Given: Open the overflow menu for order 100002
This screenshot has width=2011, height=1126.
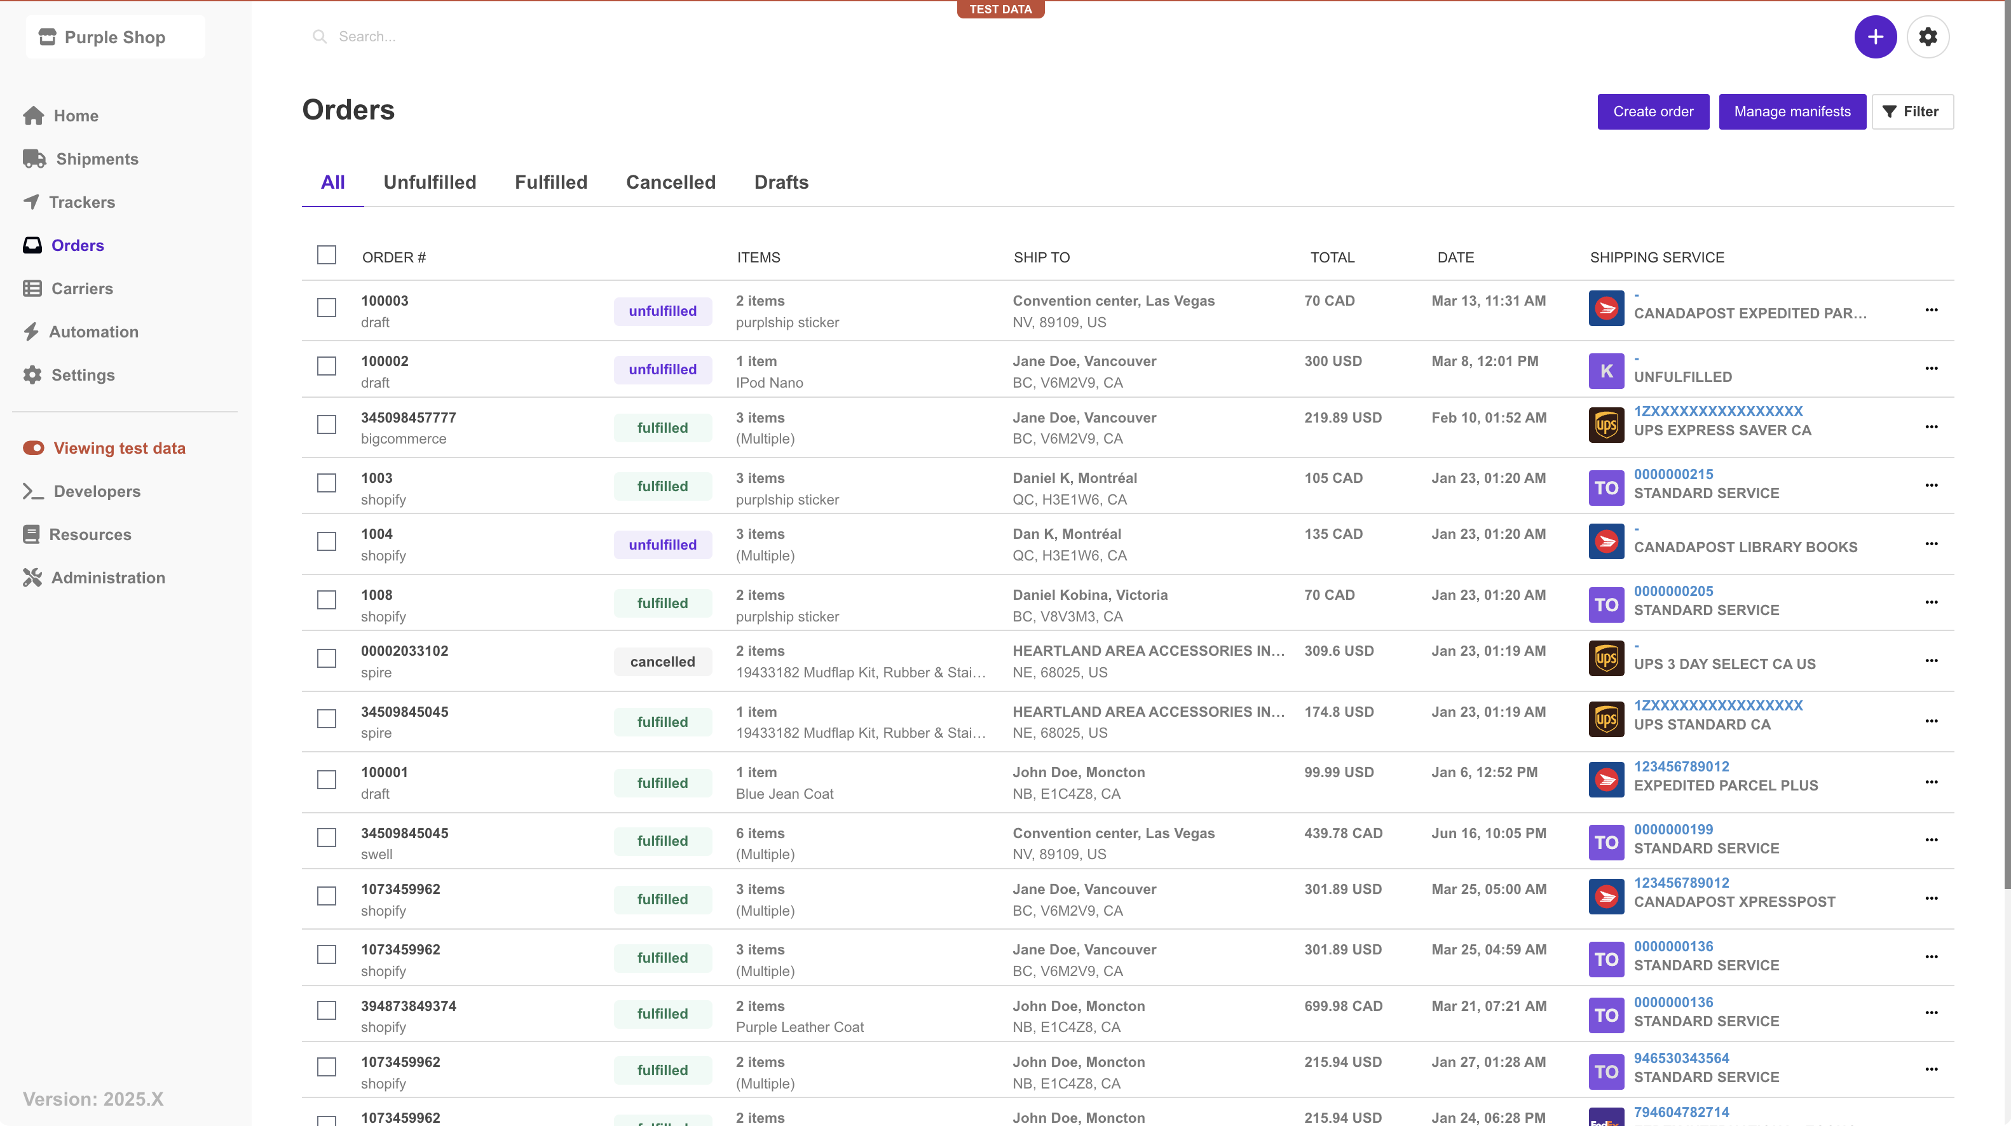Looking at the screenshot, I should pyautogui.click(x=1932, y=367).
